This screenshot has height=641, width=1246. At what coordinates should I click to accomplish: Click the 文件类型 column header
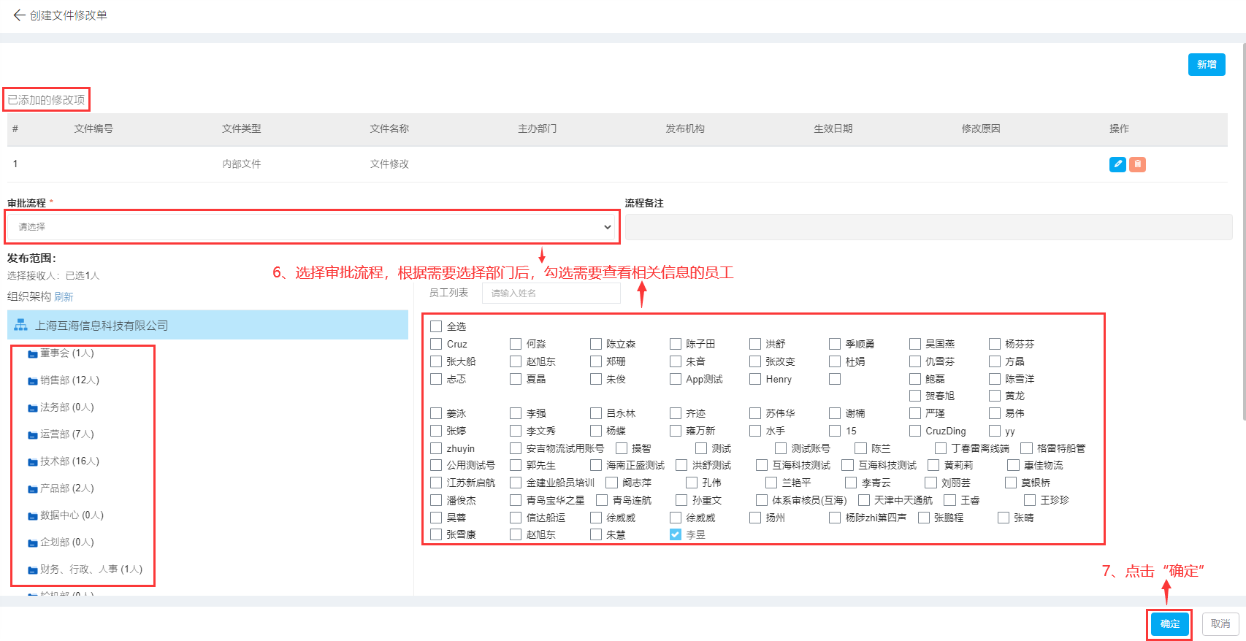pos(242,128)
